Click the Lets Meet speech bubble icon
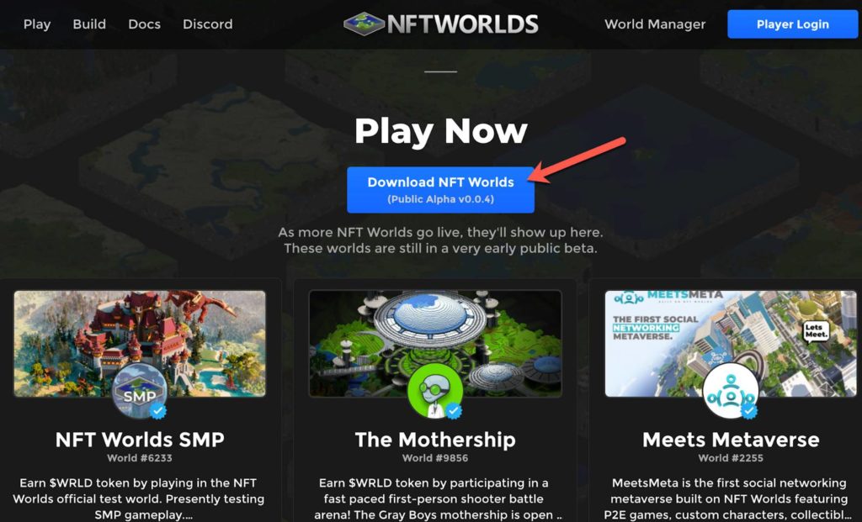Image resolution: width=862 pixels, height=522 pixels. (x=816, y=331)
